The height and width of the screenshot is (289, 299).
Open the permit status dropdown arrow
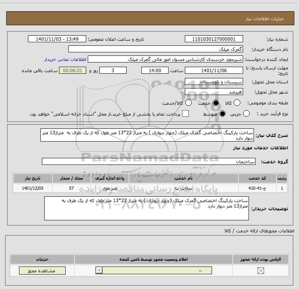99,270
